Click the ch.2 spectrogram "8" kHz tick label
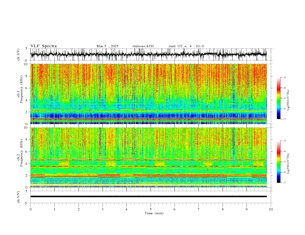305x235 pixels. pyautogui.click(x=27, y=140)
